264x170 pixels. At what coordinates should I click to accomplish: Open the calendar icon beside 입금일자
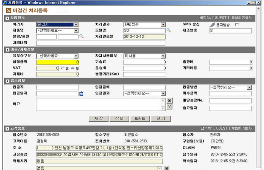coord(81,94)
